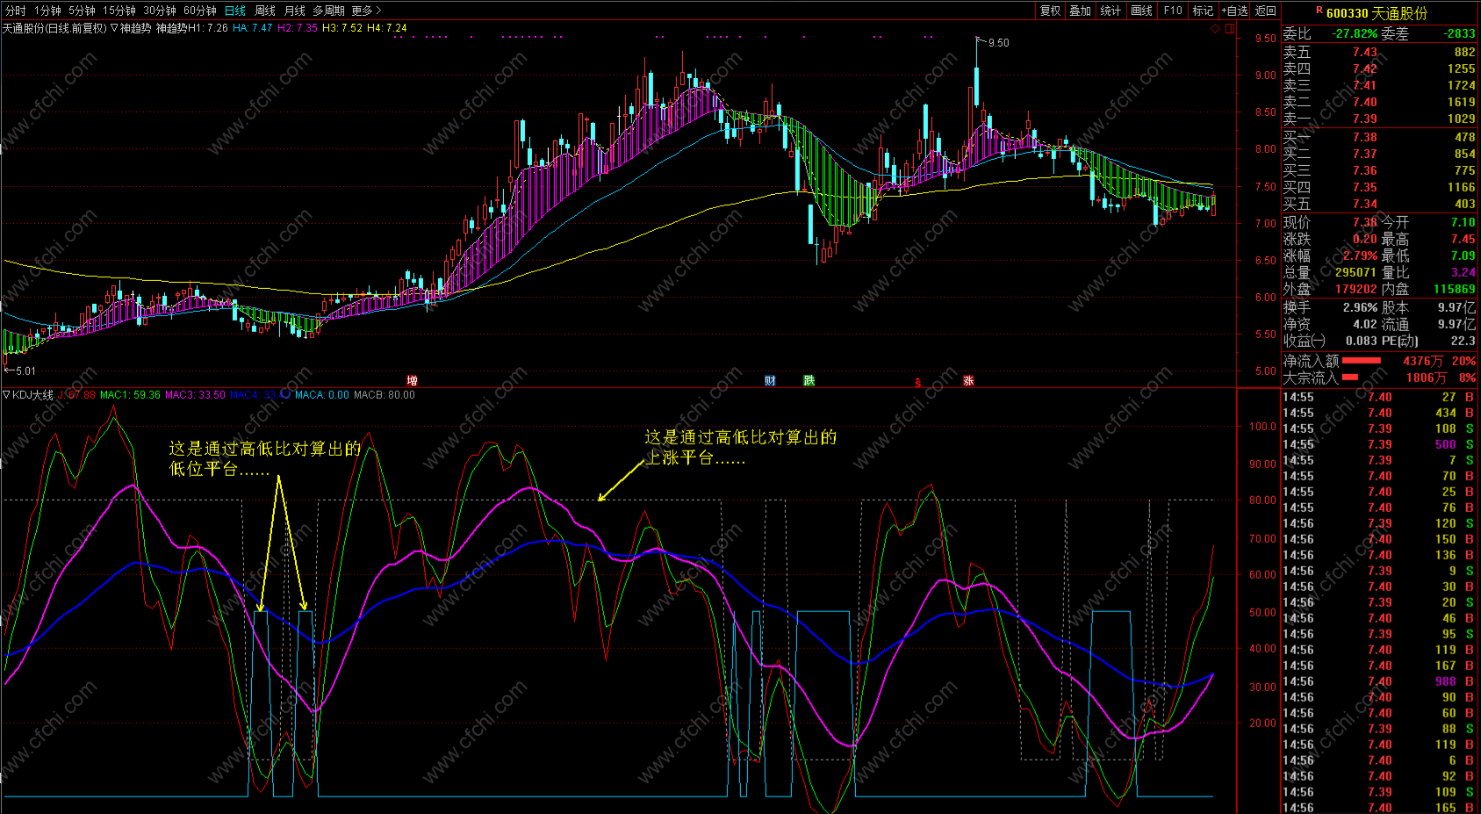Viewport: 1481px width, 814px height.
Task: Click the 委比 value -27.82%
Action: click(1355, 33)
